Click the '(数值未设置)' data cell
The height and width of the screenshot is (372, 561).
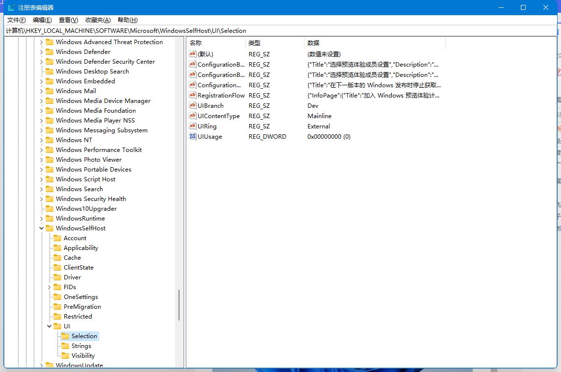point(324,54)
